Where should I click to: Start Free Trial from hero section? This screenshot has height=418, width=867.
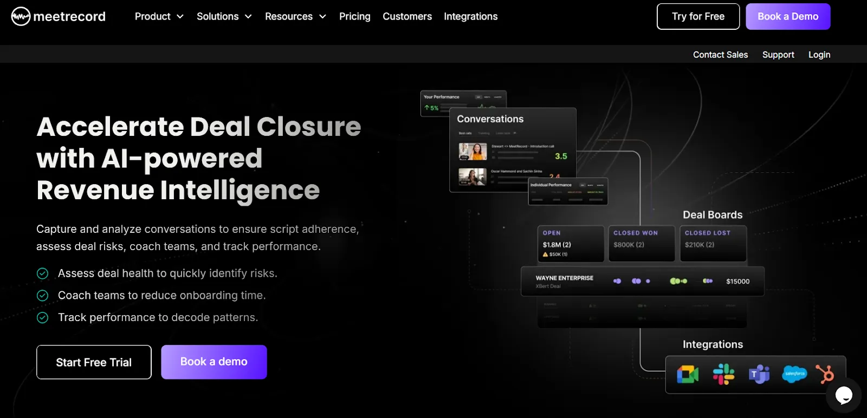[94, 362]
